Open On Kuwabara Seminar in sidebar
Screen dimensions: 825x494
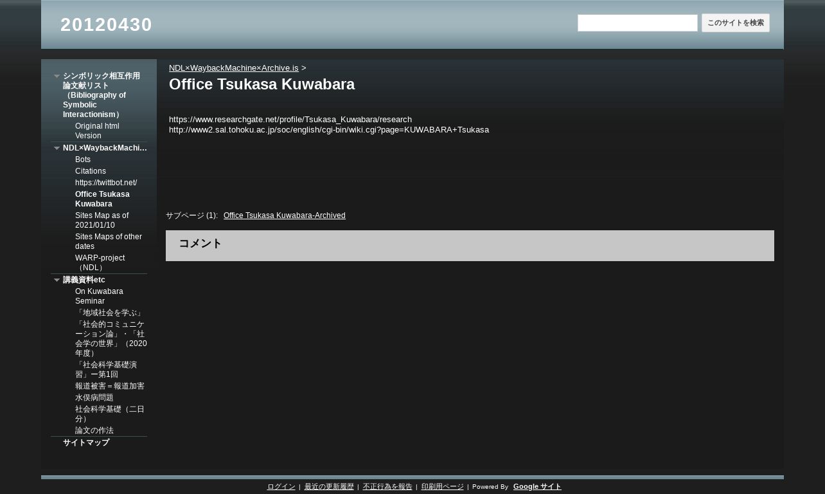coord(99,296)
